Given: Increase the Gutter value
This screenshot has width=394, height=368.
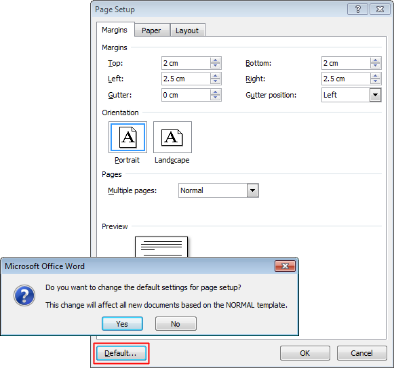Looking at the screenshot, I should tap(216, 92).
